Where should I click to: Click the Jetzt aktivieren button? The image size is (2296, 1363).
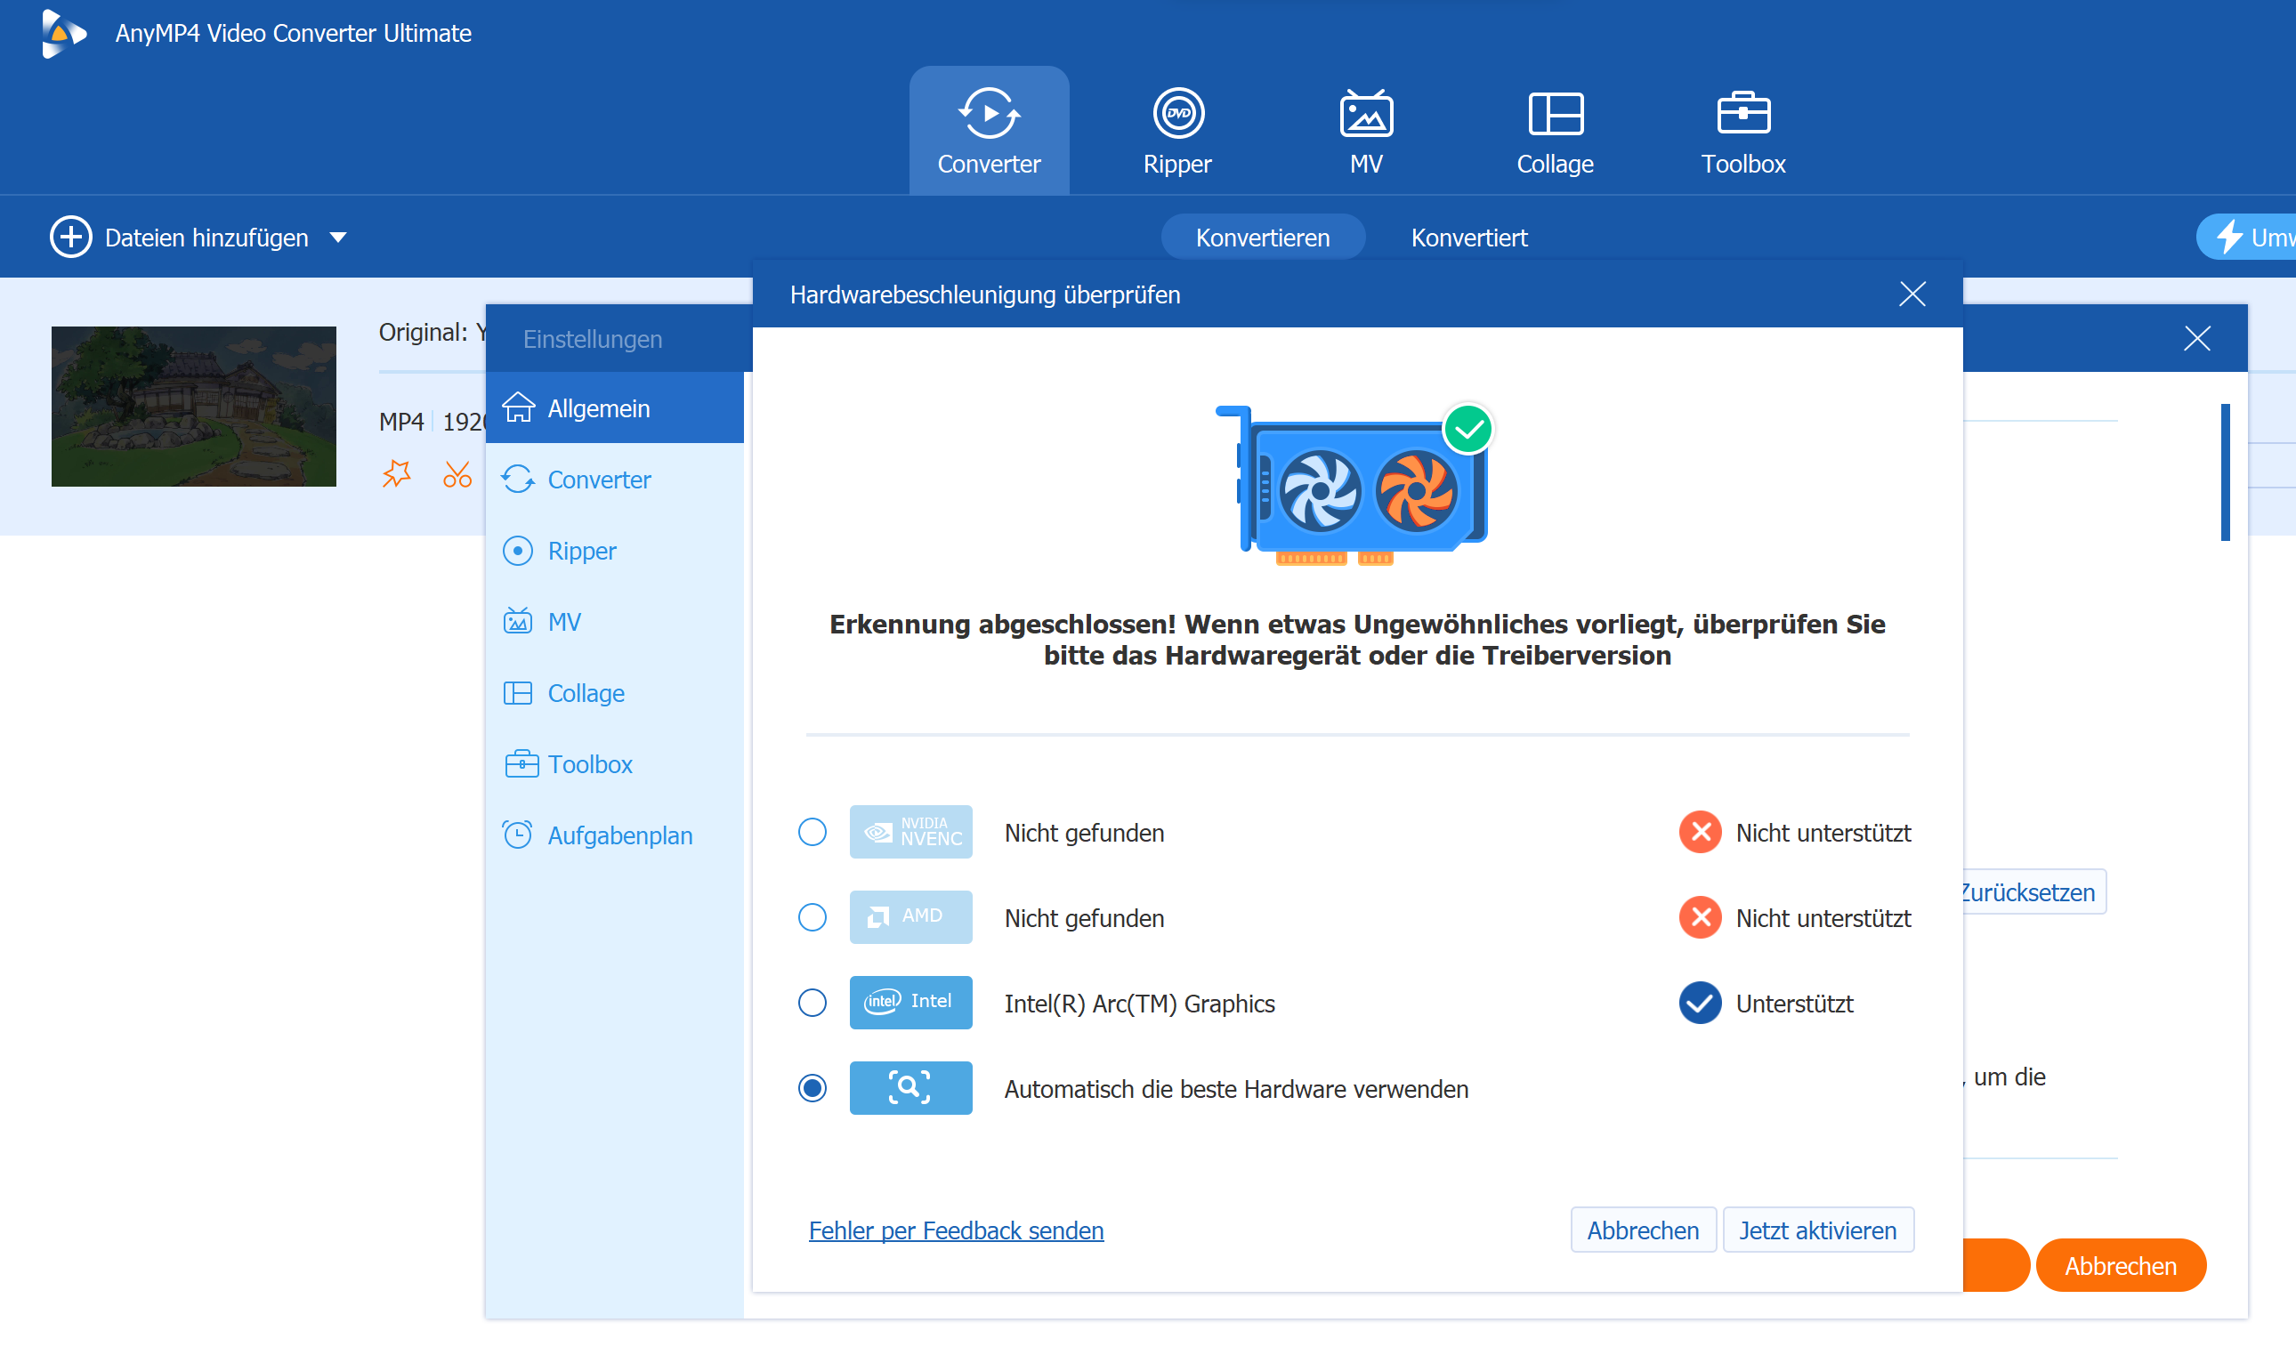click(x=1817, y=1230)
